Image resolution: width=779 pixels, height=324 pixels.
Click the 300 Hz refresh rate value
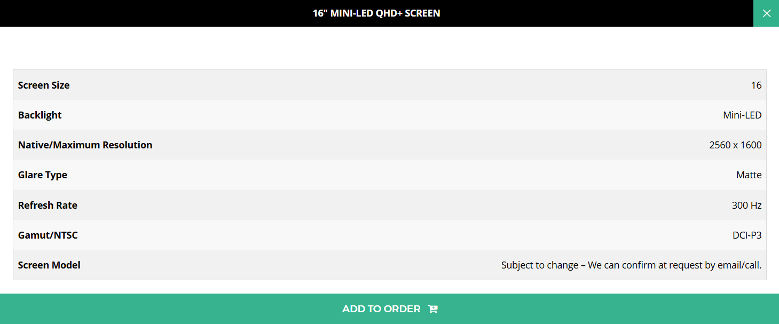(747, 205)
